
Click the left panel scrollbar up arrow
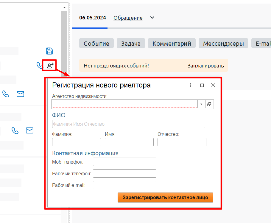(x=64, y=7)
